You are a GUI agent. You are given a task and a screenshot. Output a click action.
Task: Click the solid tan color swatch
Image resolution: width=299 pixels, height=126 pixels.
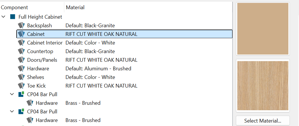coord(263,29)
